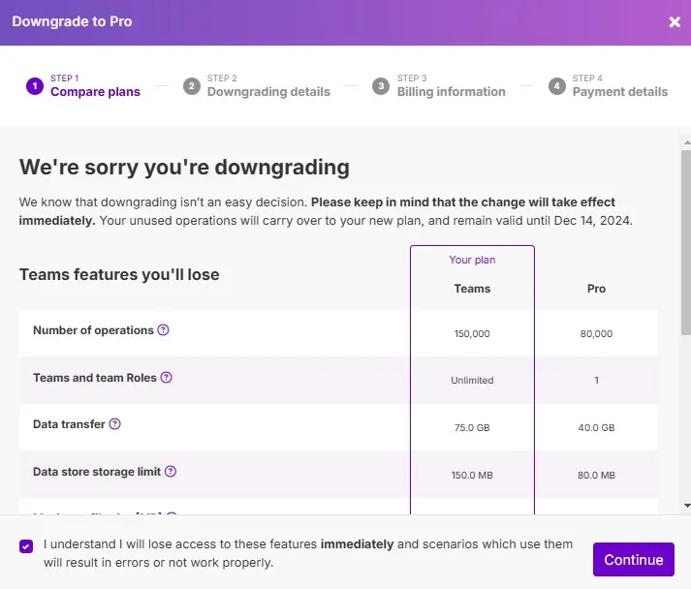The image size is (691, 589).
Task: Click the Unlimited teams value
Action: click(472, 380)
